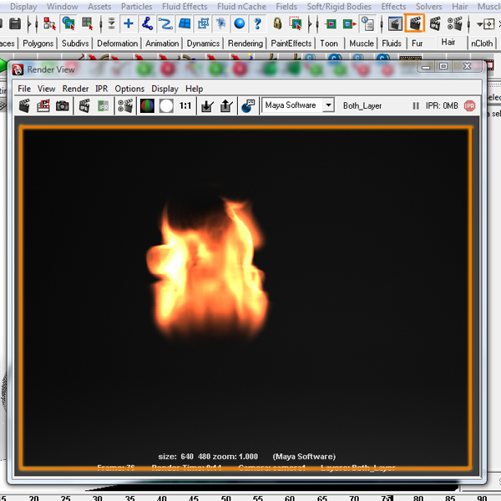The height and width of the screenshot is (501, 501).
Task: Click frame 50 on the time slider
Action: click(225, 498)
